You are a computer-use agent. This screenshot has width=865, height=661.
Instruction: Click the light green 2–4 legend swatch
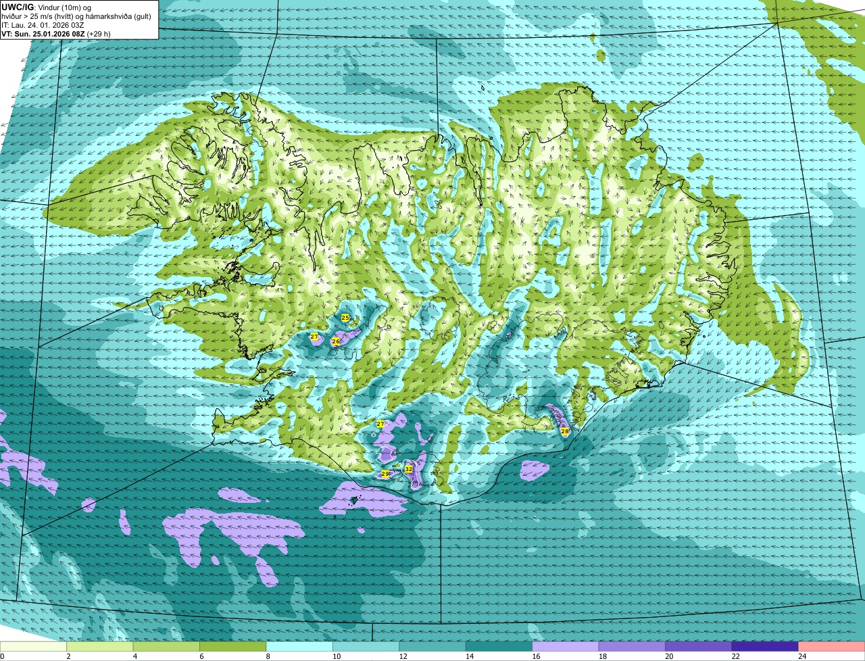tap(100, 646)
